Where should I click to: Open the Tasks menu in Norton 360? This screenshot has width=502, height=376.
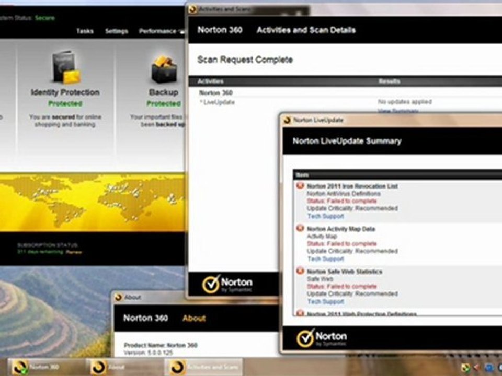point(85,31)
